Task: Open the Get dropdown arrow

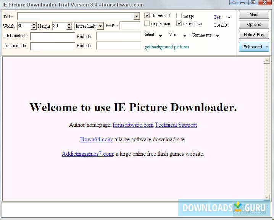Action: tap(229, 17)
